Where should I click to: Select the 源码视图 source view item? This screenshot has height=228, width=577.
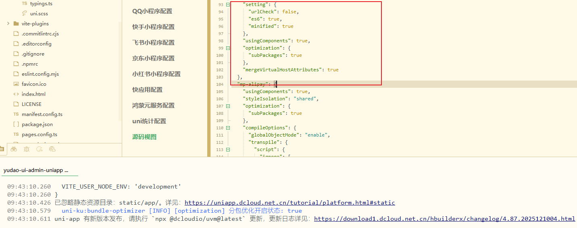pos(144,137)
